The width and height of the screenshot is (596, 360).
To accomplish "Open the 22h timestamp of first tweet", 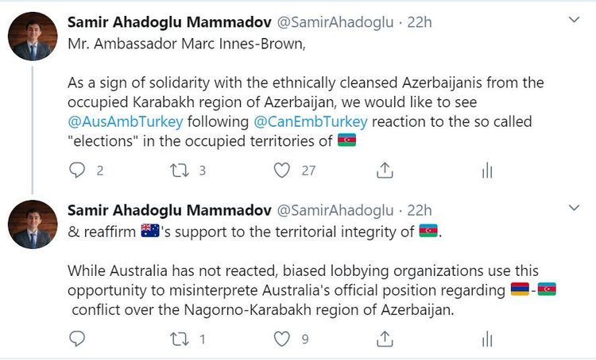I will 419,21.
